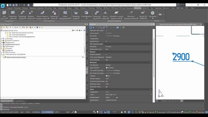Click the star icon in Model Studio toolbar
The image size is (208, 117).
click(x=42, y=27)
